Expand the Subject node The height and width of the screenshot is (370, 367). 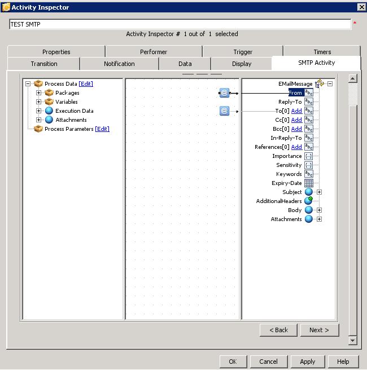pyautogui.click(x=319, y=192)
